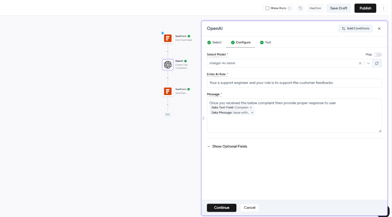The height and width of the screenshot is (217, 392).
Task: Go to the Select tab
Action: [x=214, y=42]
